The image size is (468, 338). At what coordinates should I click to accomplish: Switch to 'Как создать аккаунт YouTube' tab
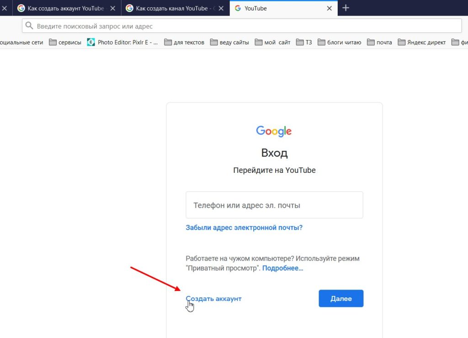pos(66,8)
